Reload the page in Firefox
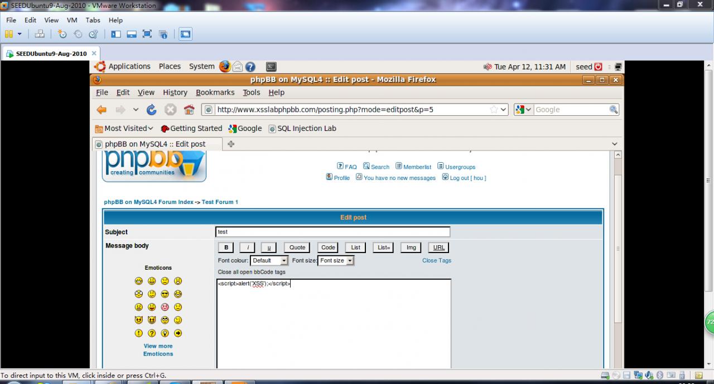Viewport: 714px width, 384px height. click(151, 110)
